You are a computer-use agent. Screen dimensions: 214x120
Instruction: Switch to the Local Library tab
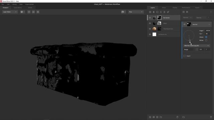coord(18,8)
